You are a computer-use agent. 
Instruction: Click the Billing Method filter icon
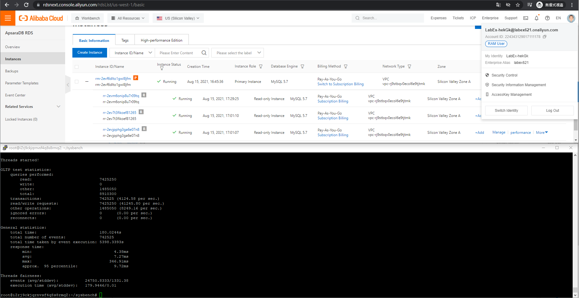click(x=346, y=67)
